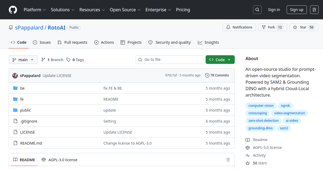Switch to the Pull requests tab
This screenshot has height=169, width=323.
(72, 42)
